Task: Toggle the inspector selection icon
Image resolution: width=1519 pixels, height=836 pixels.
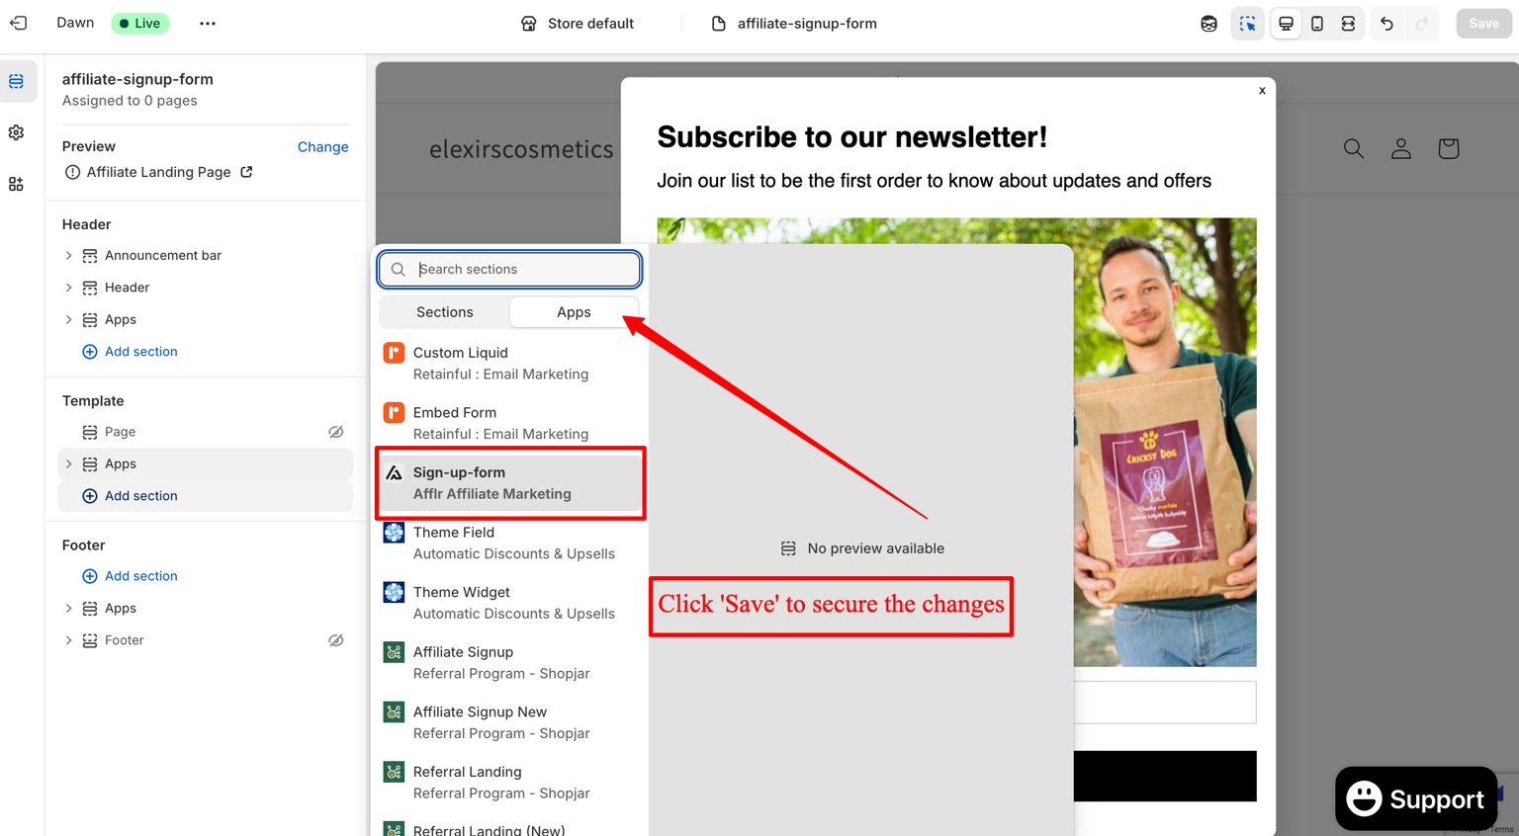Action: pyautogui.click(x=1248, y=24)
